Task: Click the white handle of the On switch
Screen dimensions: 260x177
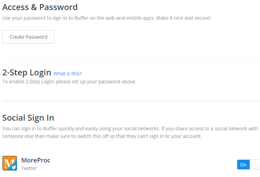Action: [255, 164]
